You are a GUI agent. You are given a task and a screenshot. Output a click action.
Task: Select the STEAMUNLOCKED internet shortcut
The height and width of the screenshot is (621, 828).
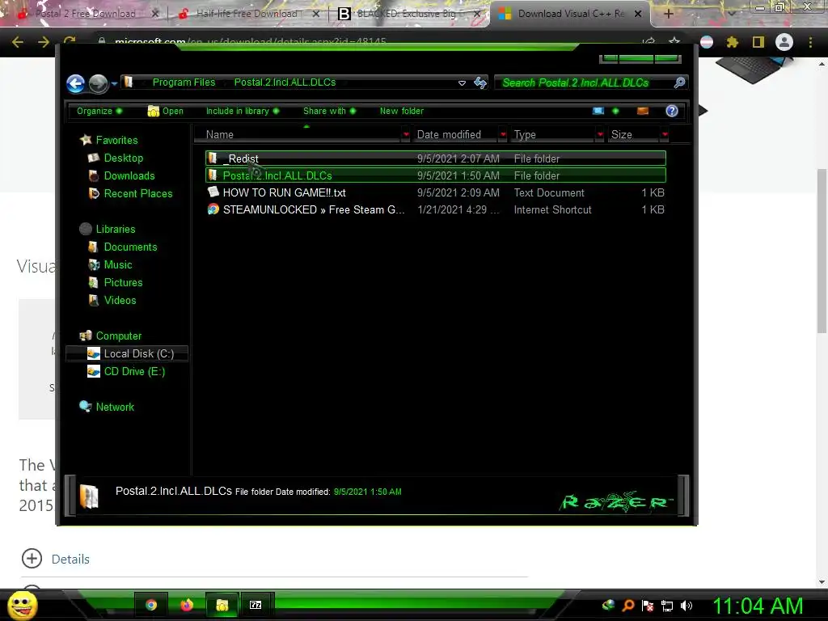click(x=436, y=209)
